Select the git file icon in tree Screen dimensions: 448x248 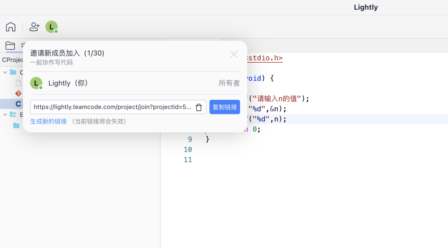coord(18,93)
